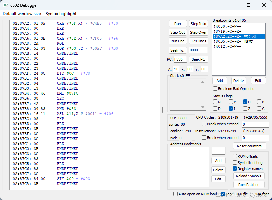Click Add under Breakpoints list

click(220, 81)
